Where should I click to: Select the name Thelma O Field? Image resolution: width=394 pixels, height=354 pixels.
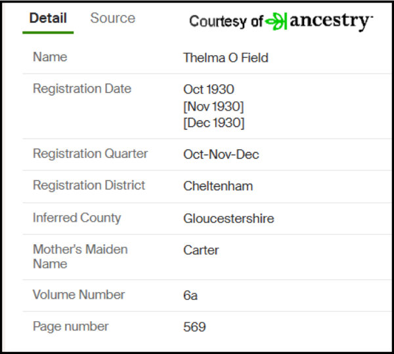click(x=226, y=58)
